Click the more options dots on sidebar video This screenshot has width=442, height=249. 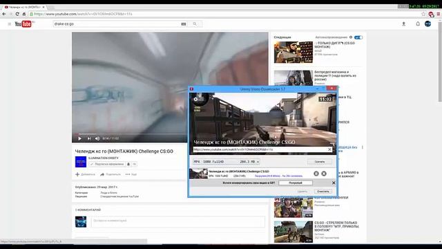363,147
